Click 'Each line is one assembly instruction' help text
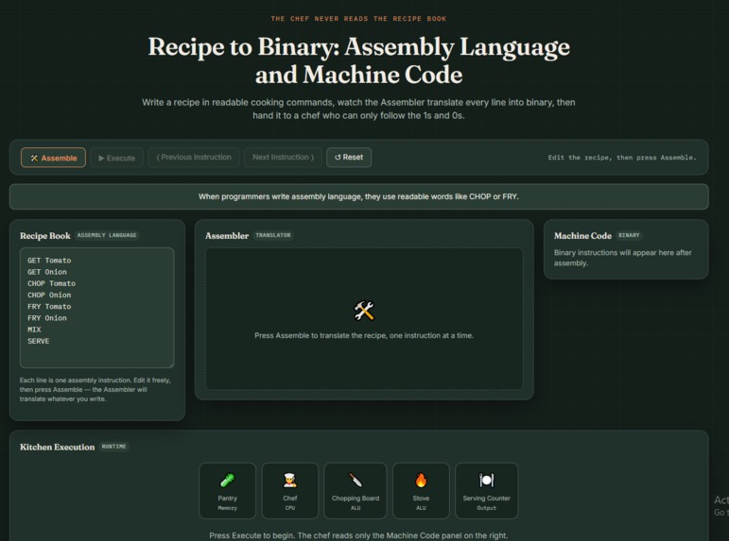 pos(95,389)
